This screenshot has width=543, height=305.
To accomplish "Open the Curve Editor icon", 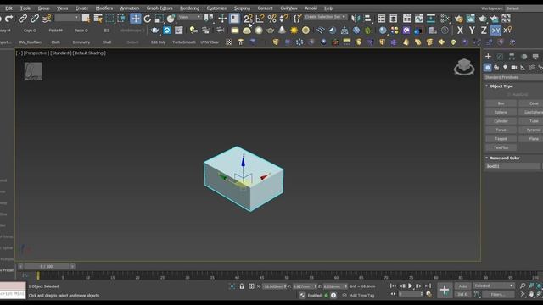I will coord(418,19).
